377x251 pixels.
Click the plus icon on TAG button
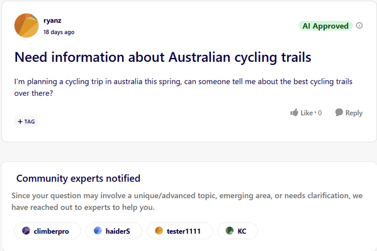click(x=20, y=122)
